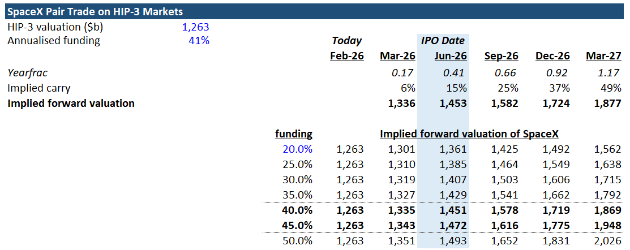The width and height of the screenshot is (630, 250).
Task: Click the 'Today' header cell
Action: pos(347,41)
